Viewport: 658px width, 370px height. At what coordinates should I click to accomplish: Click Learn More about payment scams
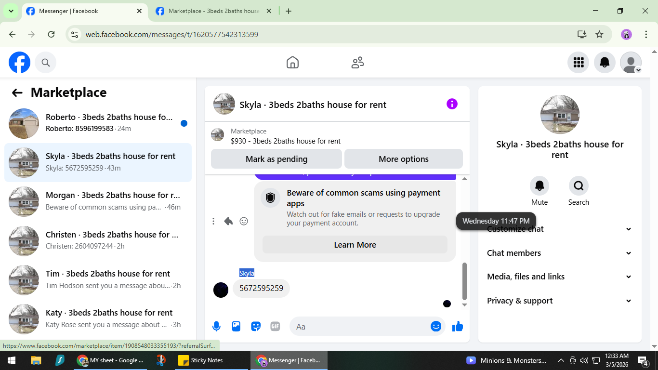tap(355, 245)
